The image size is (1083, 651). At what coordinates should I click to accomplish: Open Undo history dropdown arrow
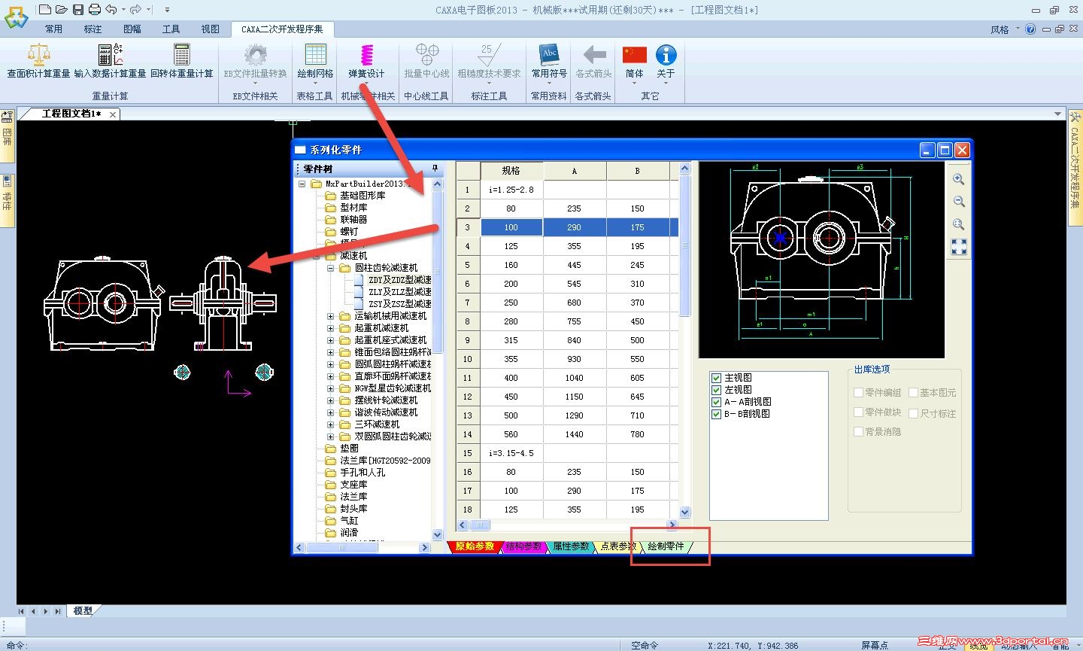coord(124,10)
